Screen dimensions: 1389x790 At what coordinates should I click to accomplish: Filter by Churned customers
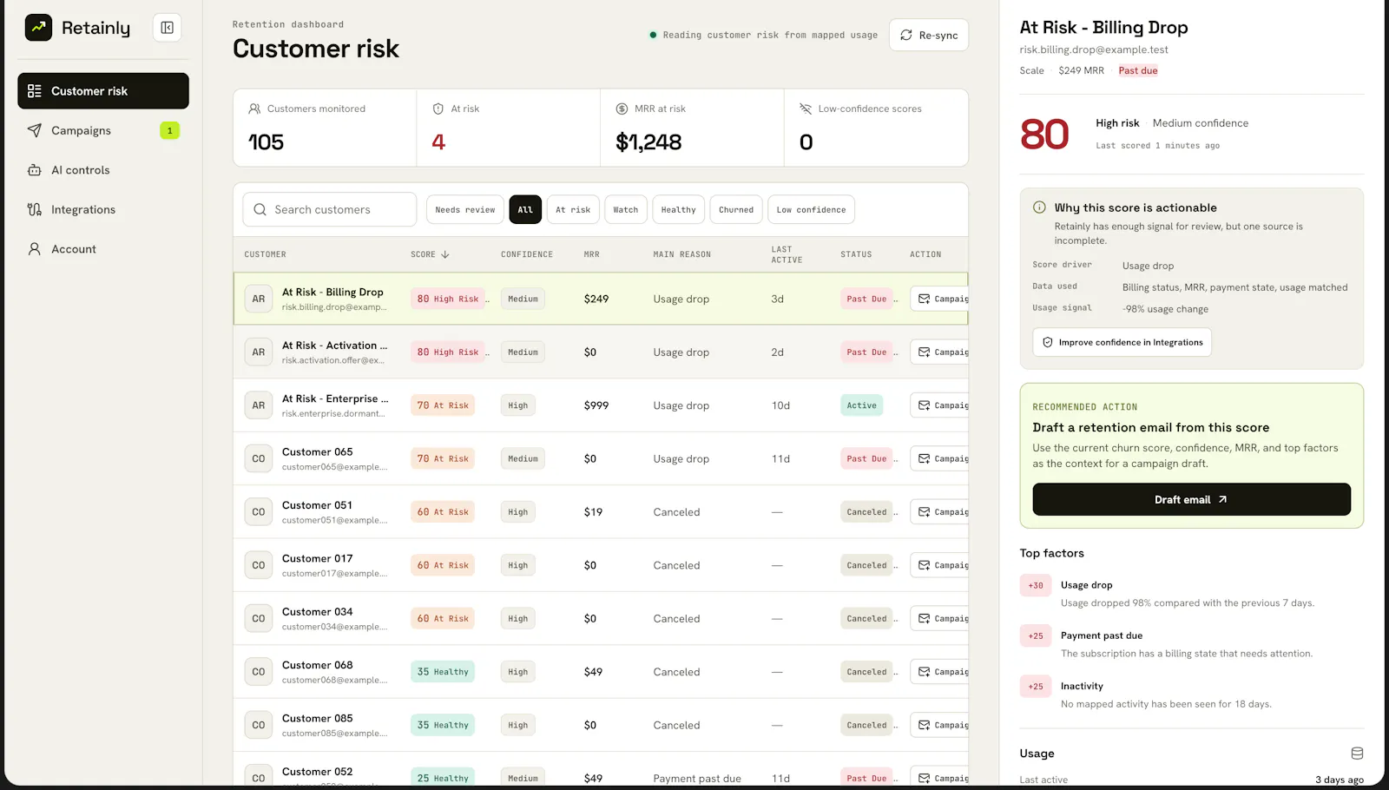tap(736, 209)
